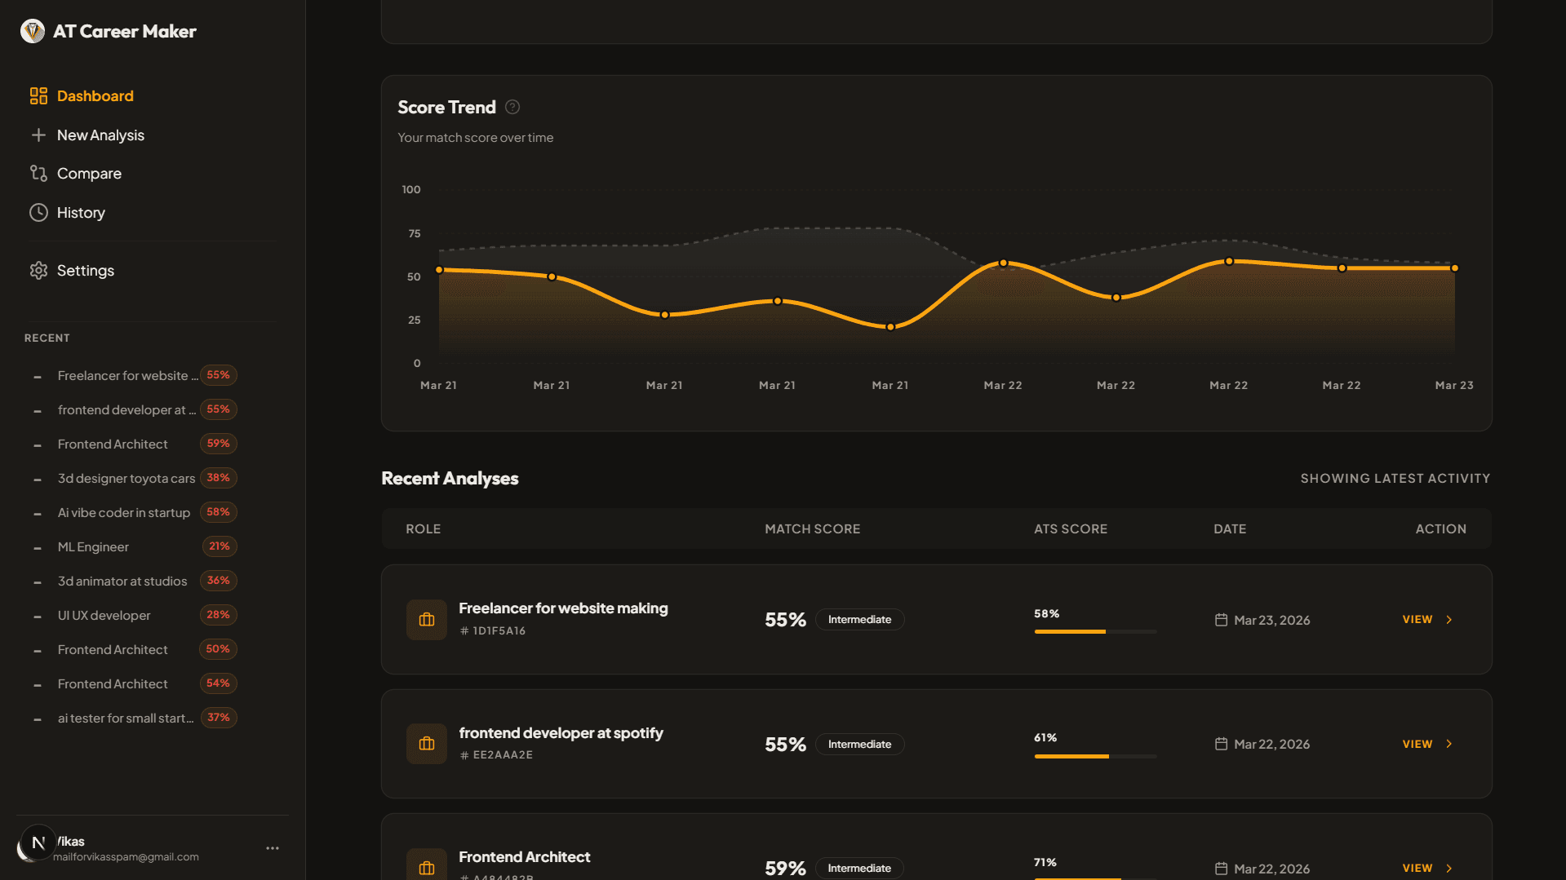The width and height of the screenshot is (1566, 880).
Task: Click the briefcase icon beside Frontend Architect
Action: (426, 865)
